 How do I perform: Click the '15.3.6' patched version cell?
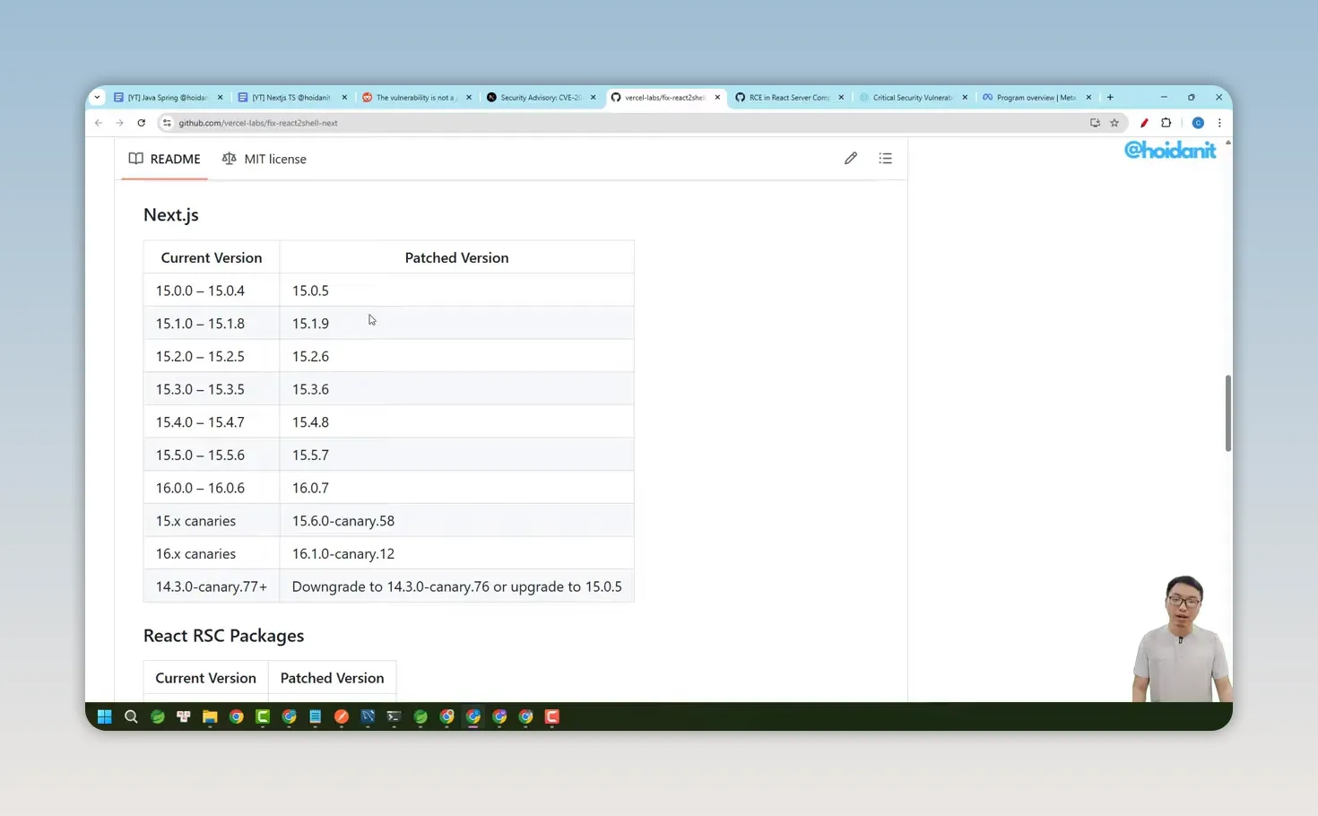[x=456, y=389]
